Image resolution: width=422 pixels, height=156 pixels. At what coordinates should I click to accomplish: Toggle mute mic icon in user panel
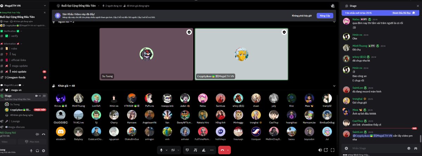coord(31,151)
